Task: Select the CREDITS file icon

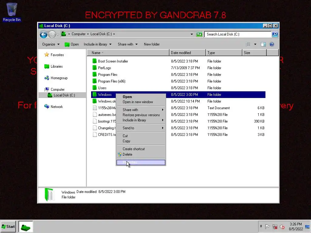Action: coord(95,134)
